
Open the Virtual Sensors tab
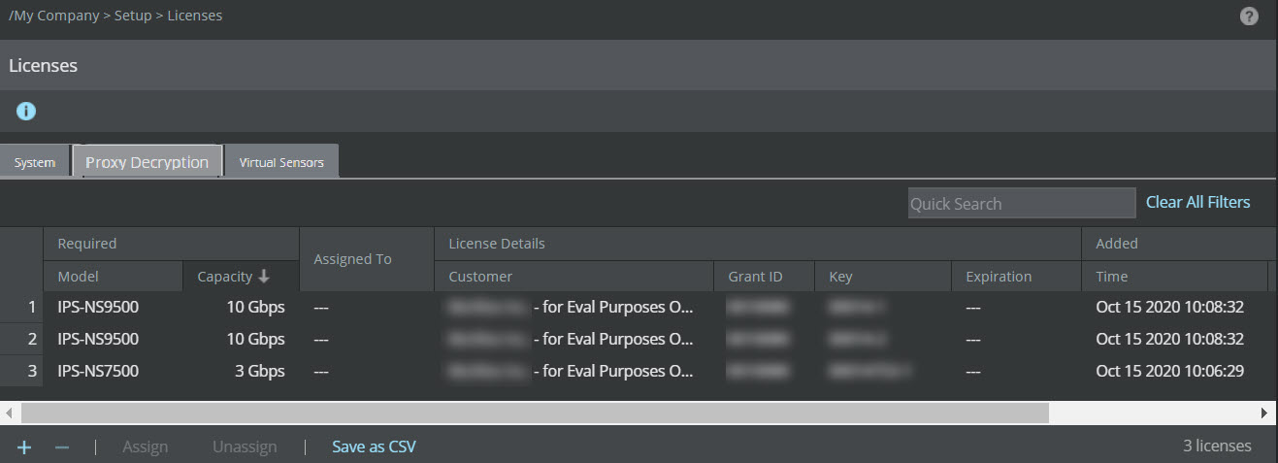click(x=281, y=162)
